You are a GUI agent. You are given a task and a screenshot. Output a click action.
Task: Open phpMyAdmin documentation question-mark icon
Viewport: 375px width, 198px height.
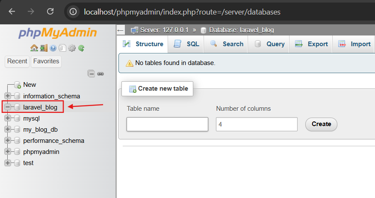pos(53,48)
